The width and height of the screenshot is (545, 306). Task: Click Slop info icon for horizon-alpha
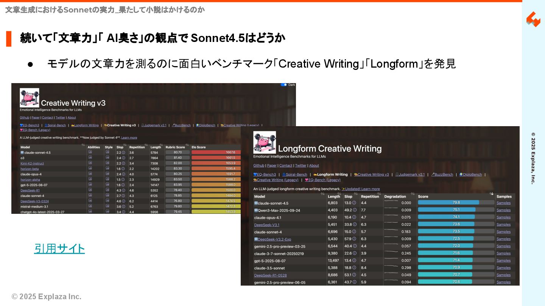click(x=123, y=179)
